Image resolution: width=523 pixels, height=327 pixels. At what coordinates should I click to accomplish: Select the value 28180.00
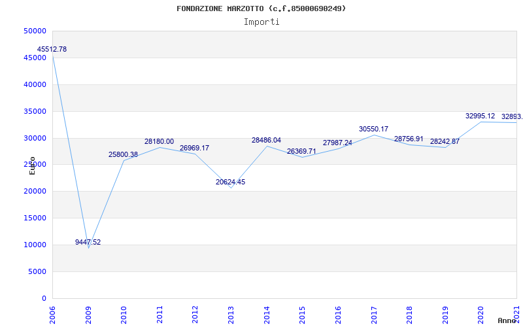tap(159, 141)
